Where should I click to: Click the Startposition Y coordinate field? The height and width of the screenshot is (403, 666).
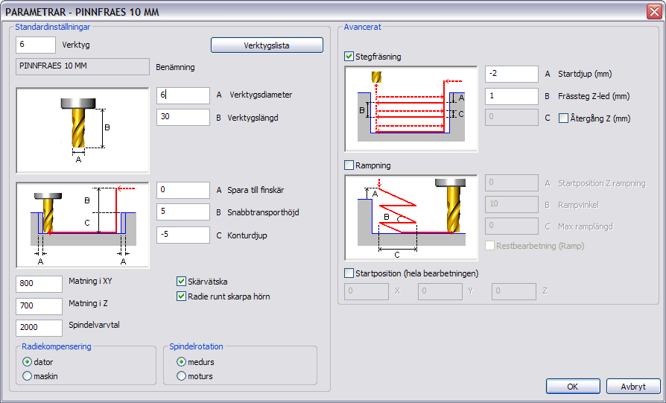point(440,291)
